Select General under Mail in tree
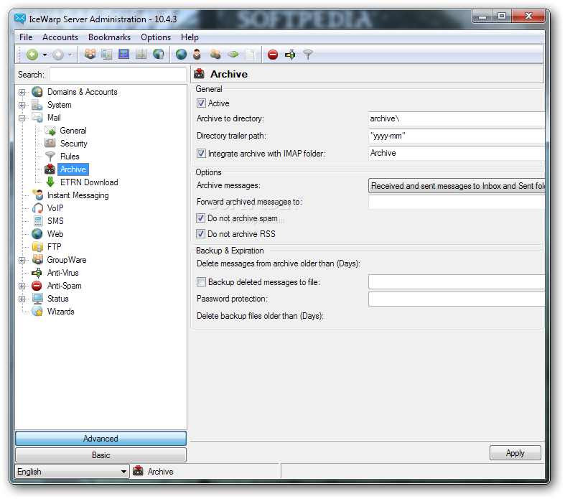This screenshot has height=499, width=565. 73,131
